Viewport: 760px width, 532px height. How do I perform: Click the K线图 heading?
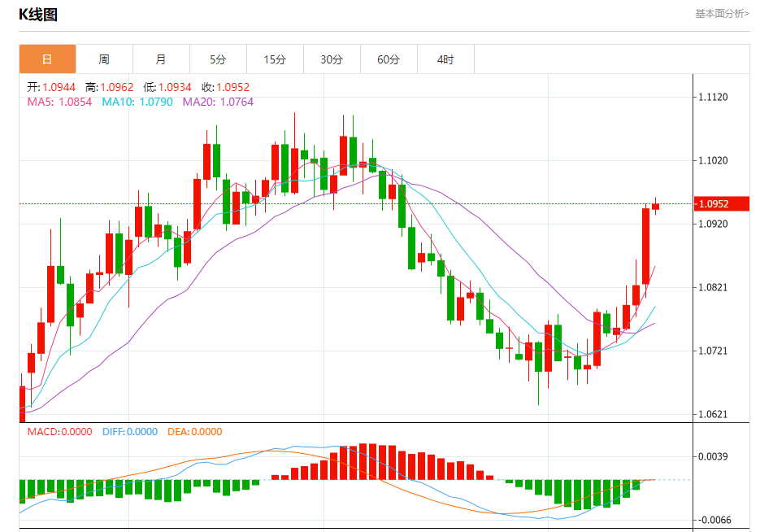38,15
